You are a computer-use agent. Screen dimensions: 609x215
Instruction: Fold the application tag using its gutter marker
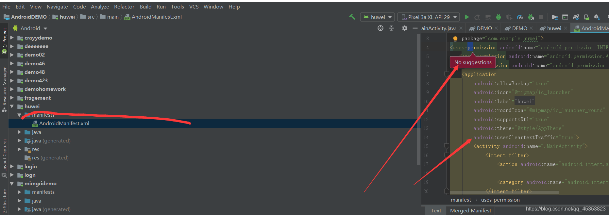[447, 74]
